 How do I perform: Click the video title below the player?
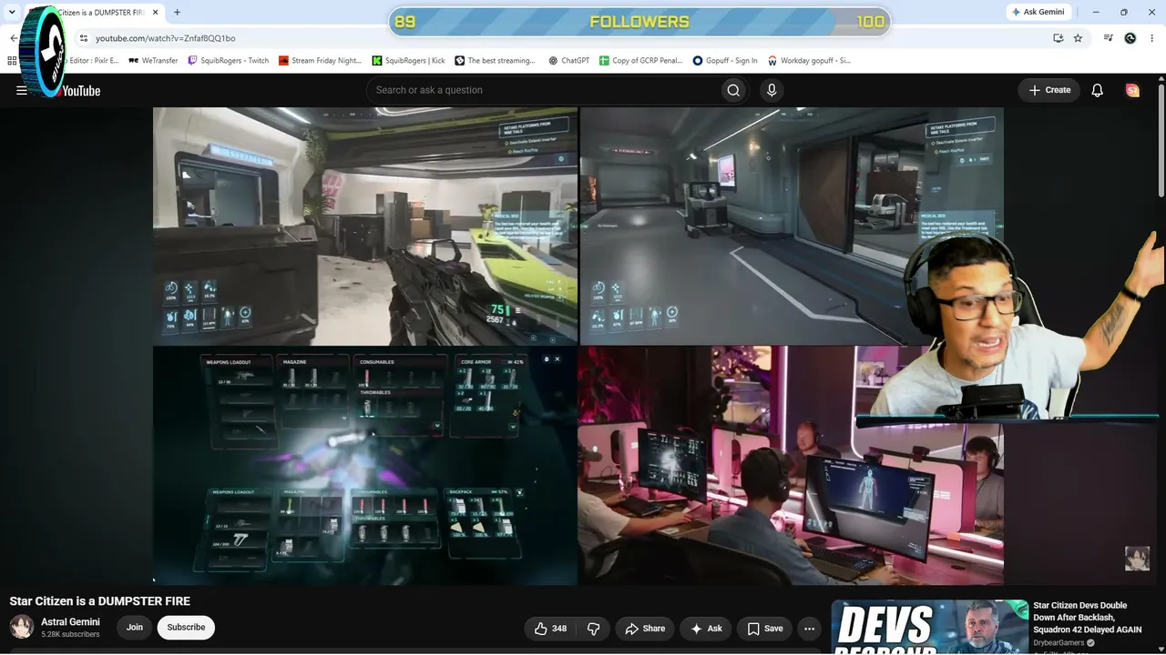pos(100,601)
